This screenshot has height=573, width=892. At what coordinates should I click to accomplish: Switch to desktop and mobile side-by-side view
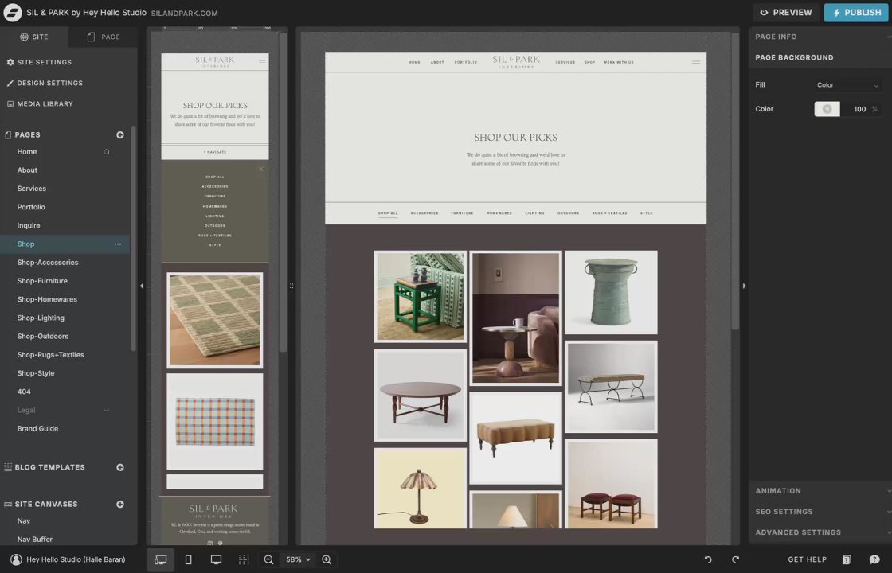pyautogui.click(x=161, y=560)
